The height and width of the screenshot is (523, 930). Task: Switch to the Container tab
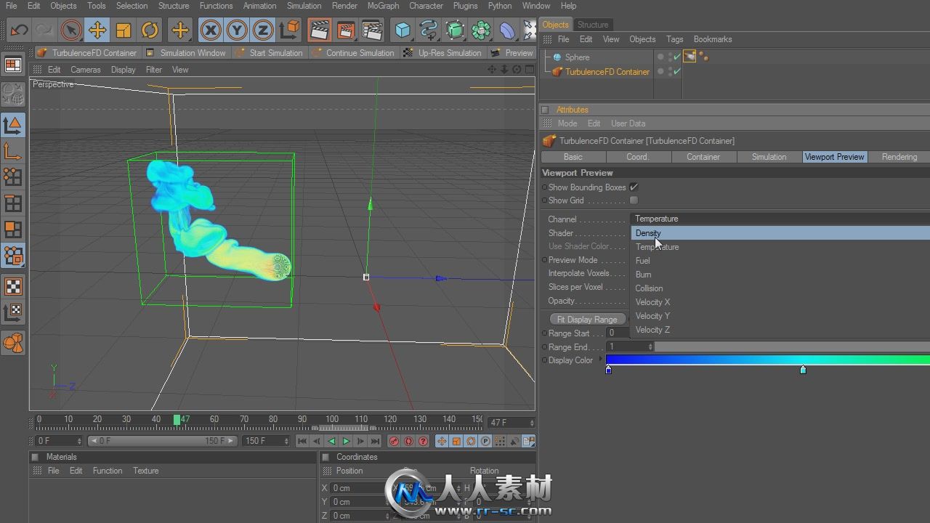(x=703, y=157)
